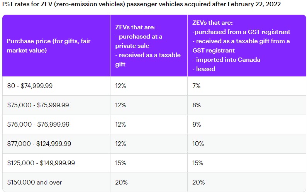The height and width of the screenshot is (193, 307).
Task: Select GST registrant 15% in the $125,000 row
Action: click(x=198, y=163)
